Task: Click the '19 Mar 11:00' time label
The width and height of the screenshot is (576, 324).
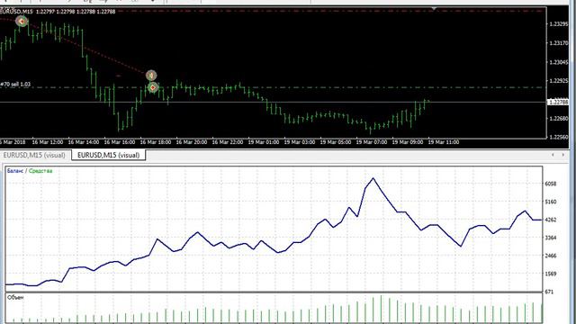Action: 444,142
